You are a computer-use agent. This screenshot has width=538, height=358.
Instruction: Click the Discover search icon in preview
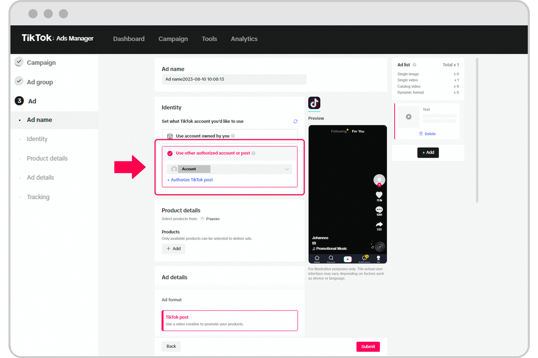point(331,258)
